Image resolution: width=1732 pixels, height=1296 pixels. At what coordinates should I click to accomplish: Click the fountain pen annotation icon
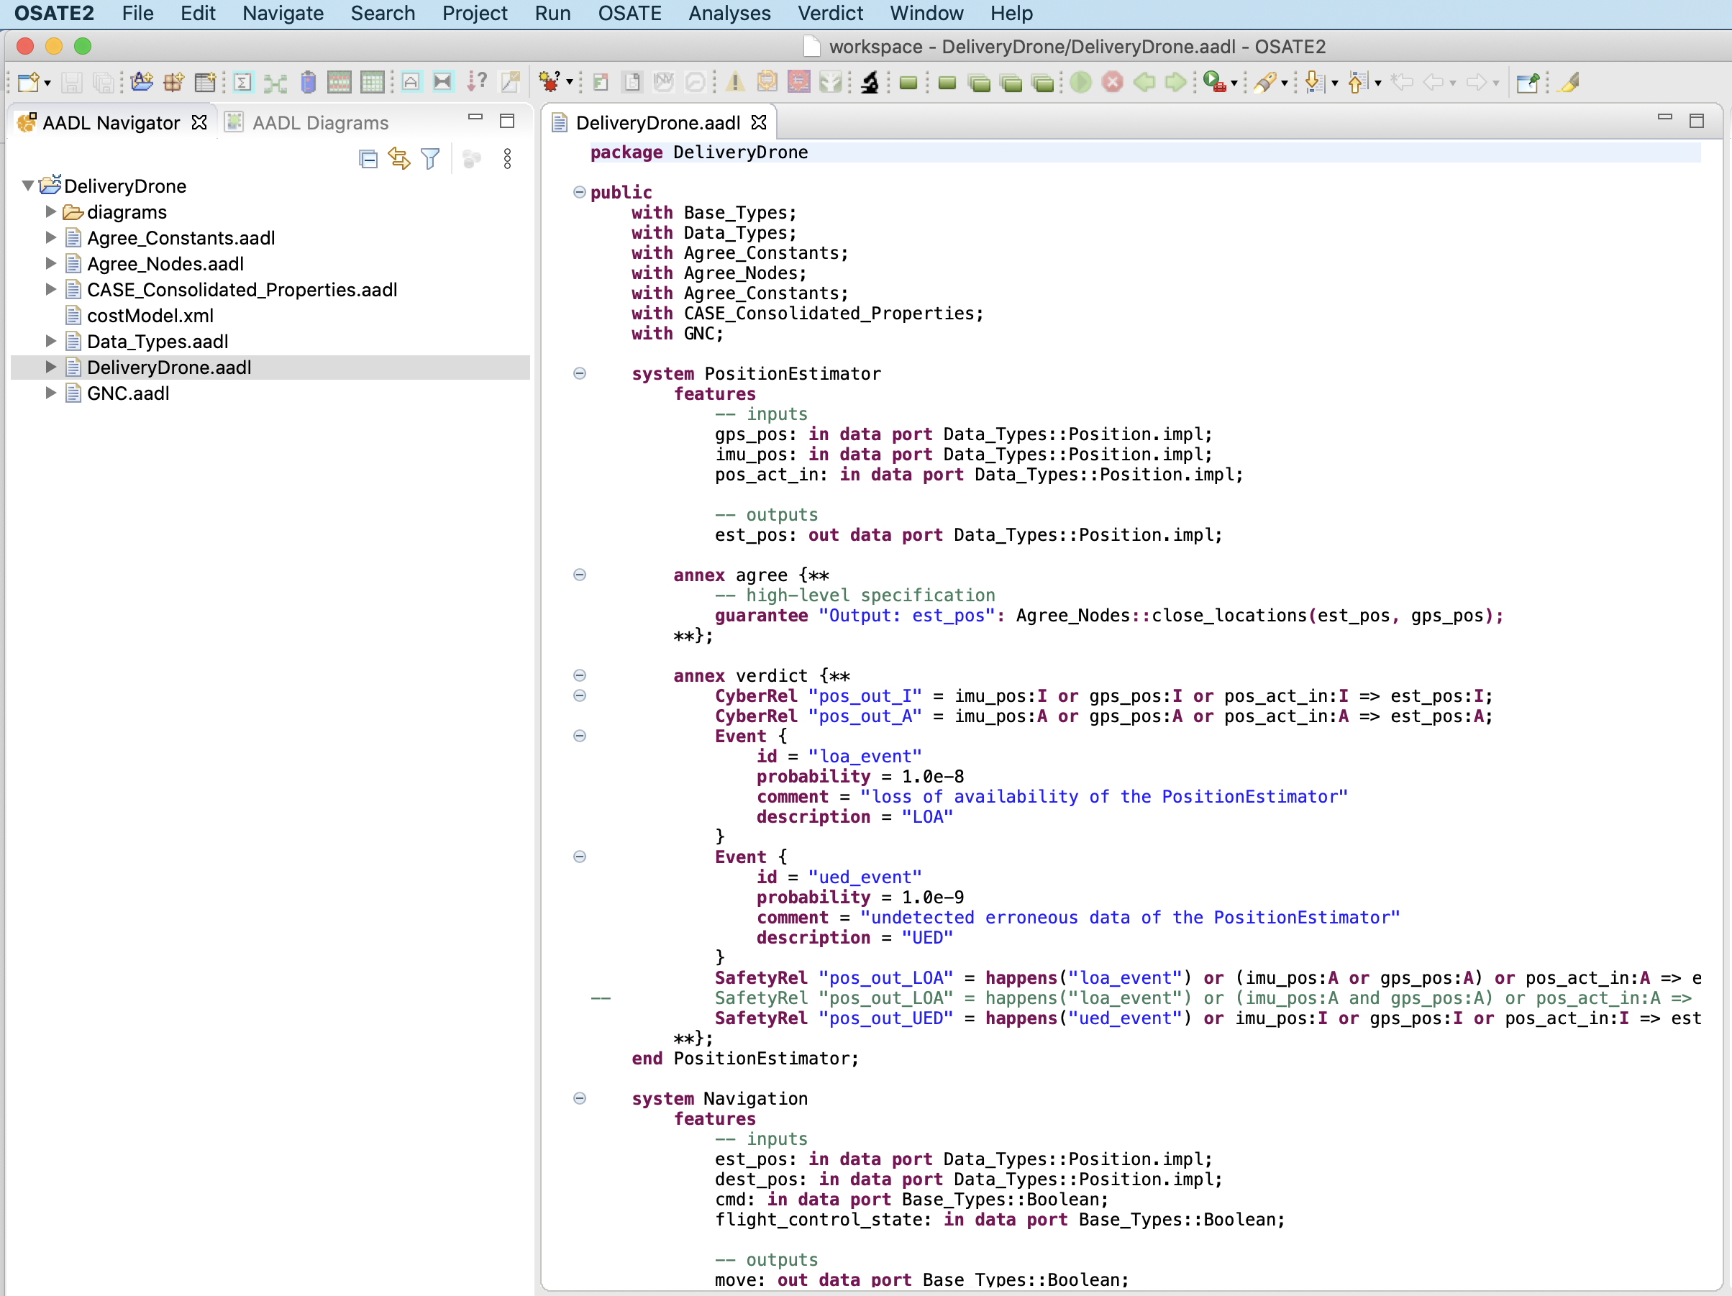tap(1264, 82)
